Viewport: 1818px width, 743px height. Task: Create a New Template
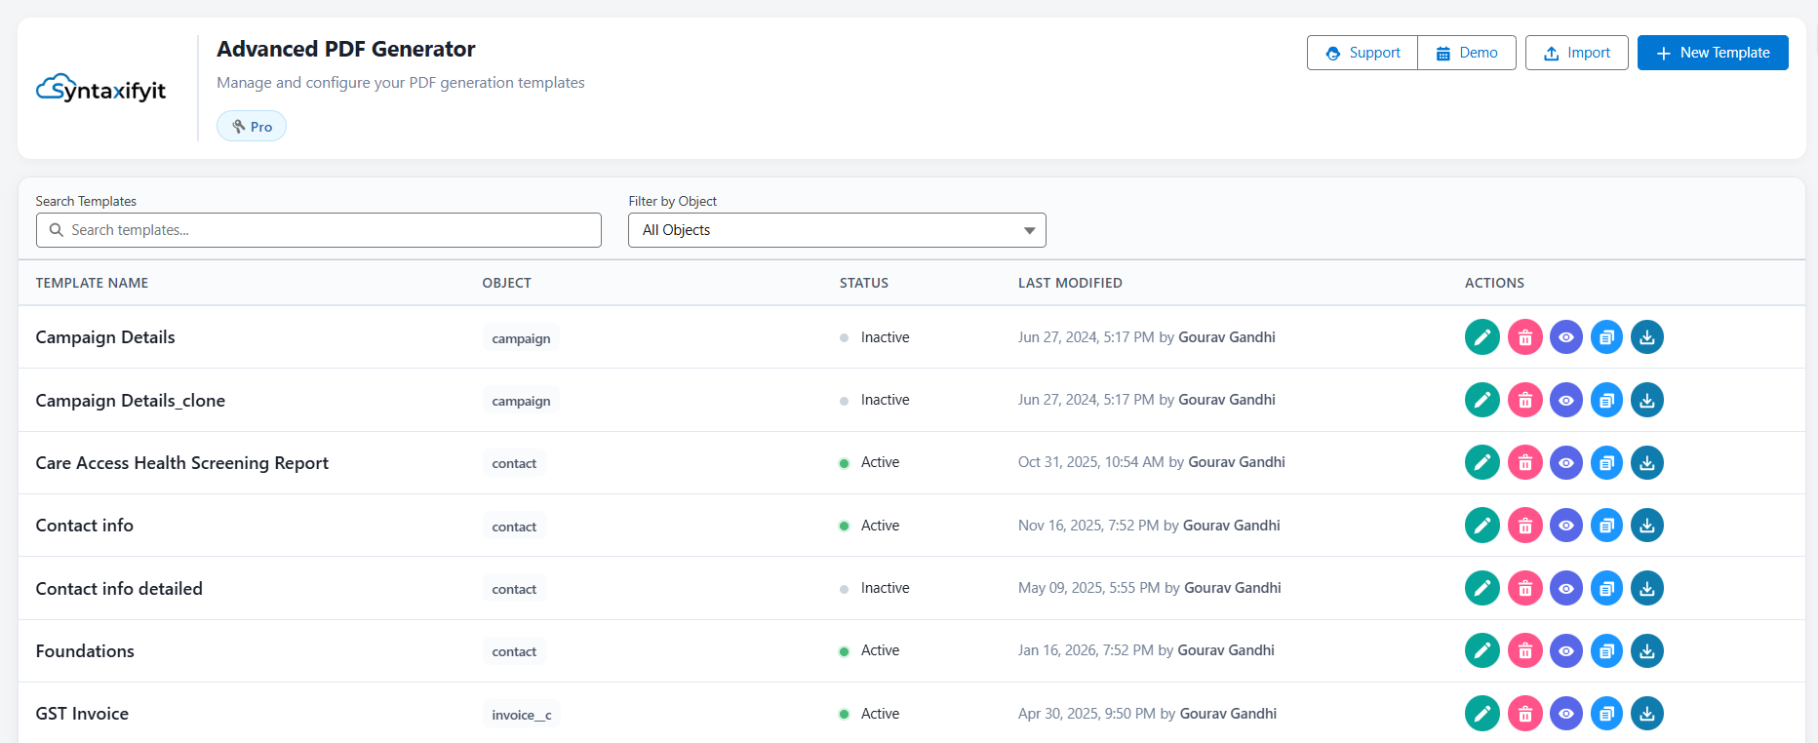[1713, 53]
